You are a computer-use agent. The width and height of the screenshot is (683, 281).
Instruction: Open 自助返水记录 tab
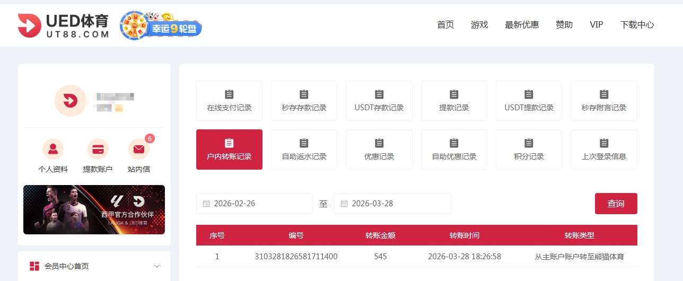tap(304, 150)
